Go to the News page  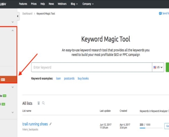point(51,4)
